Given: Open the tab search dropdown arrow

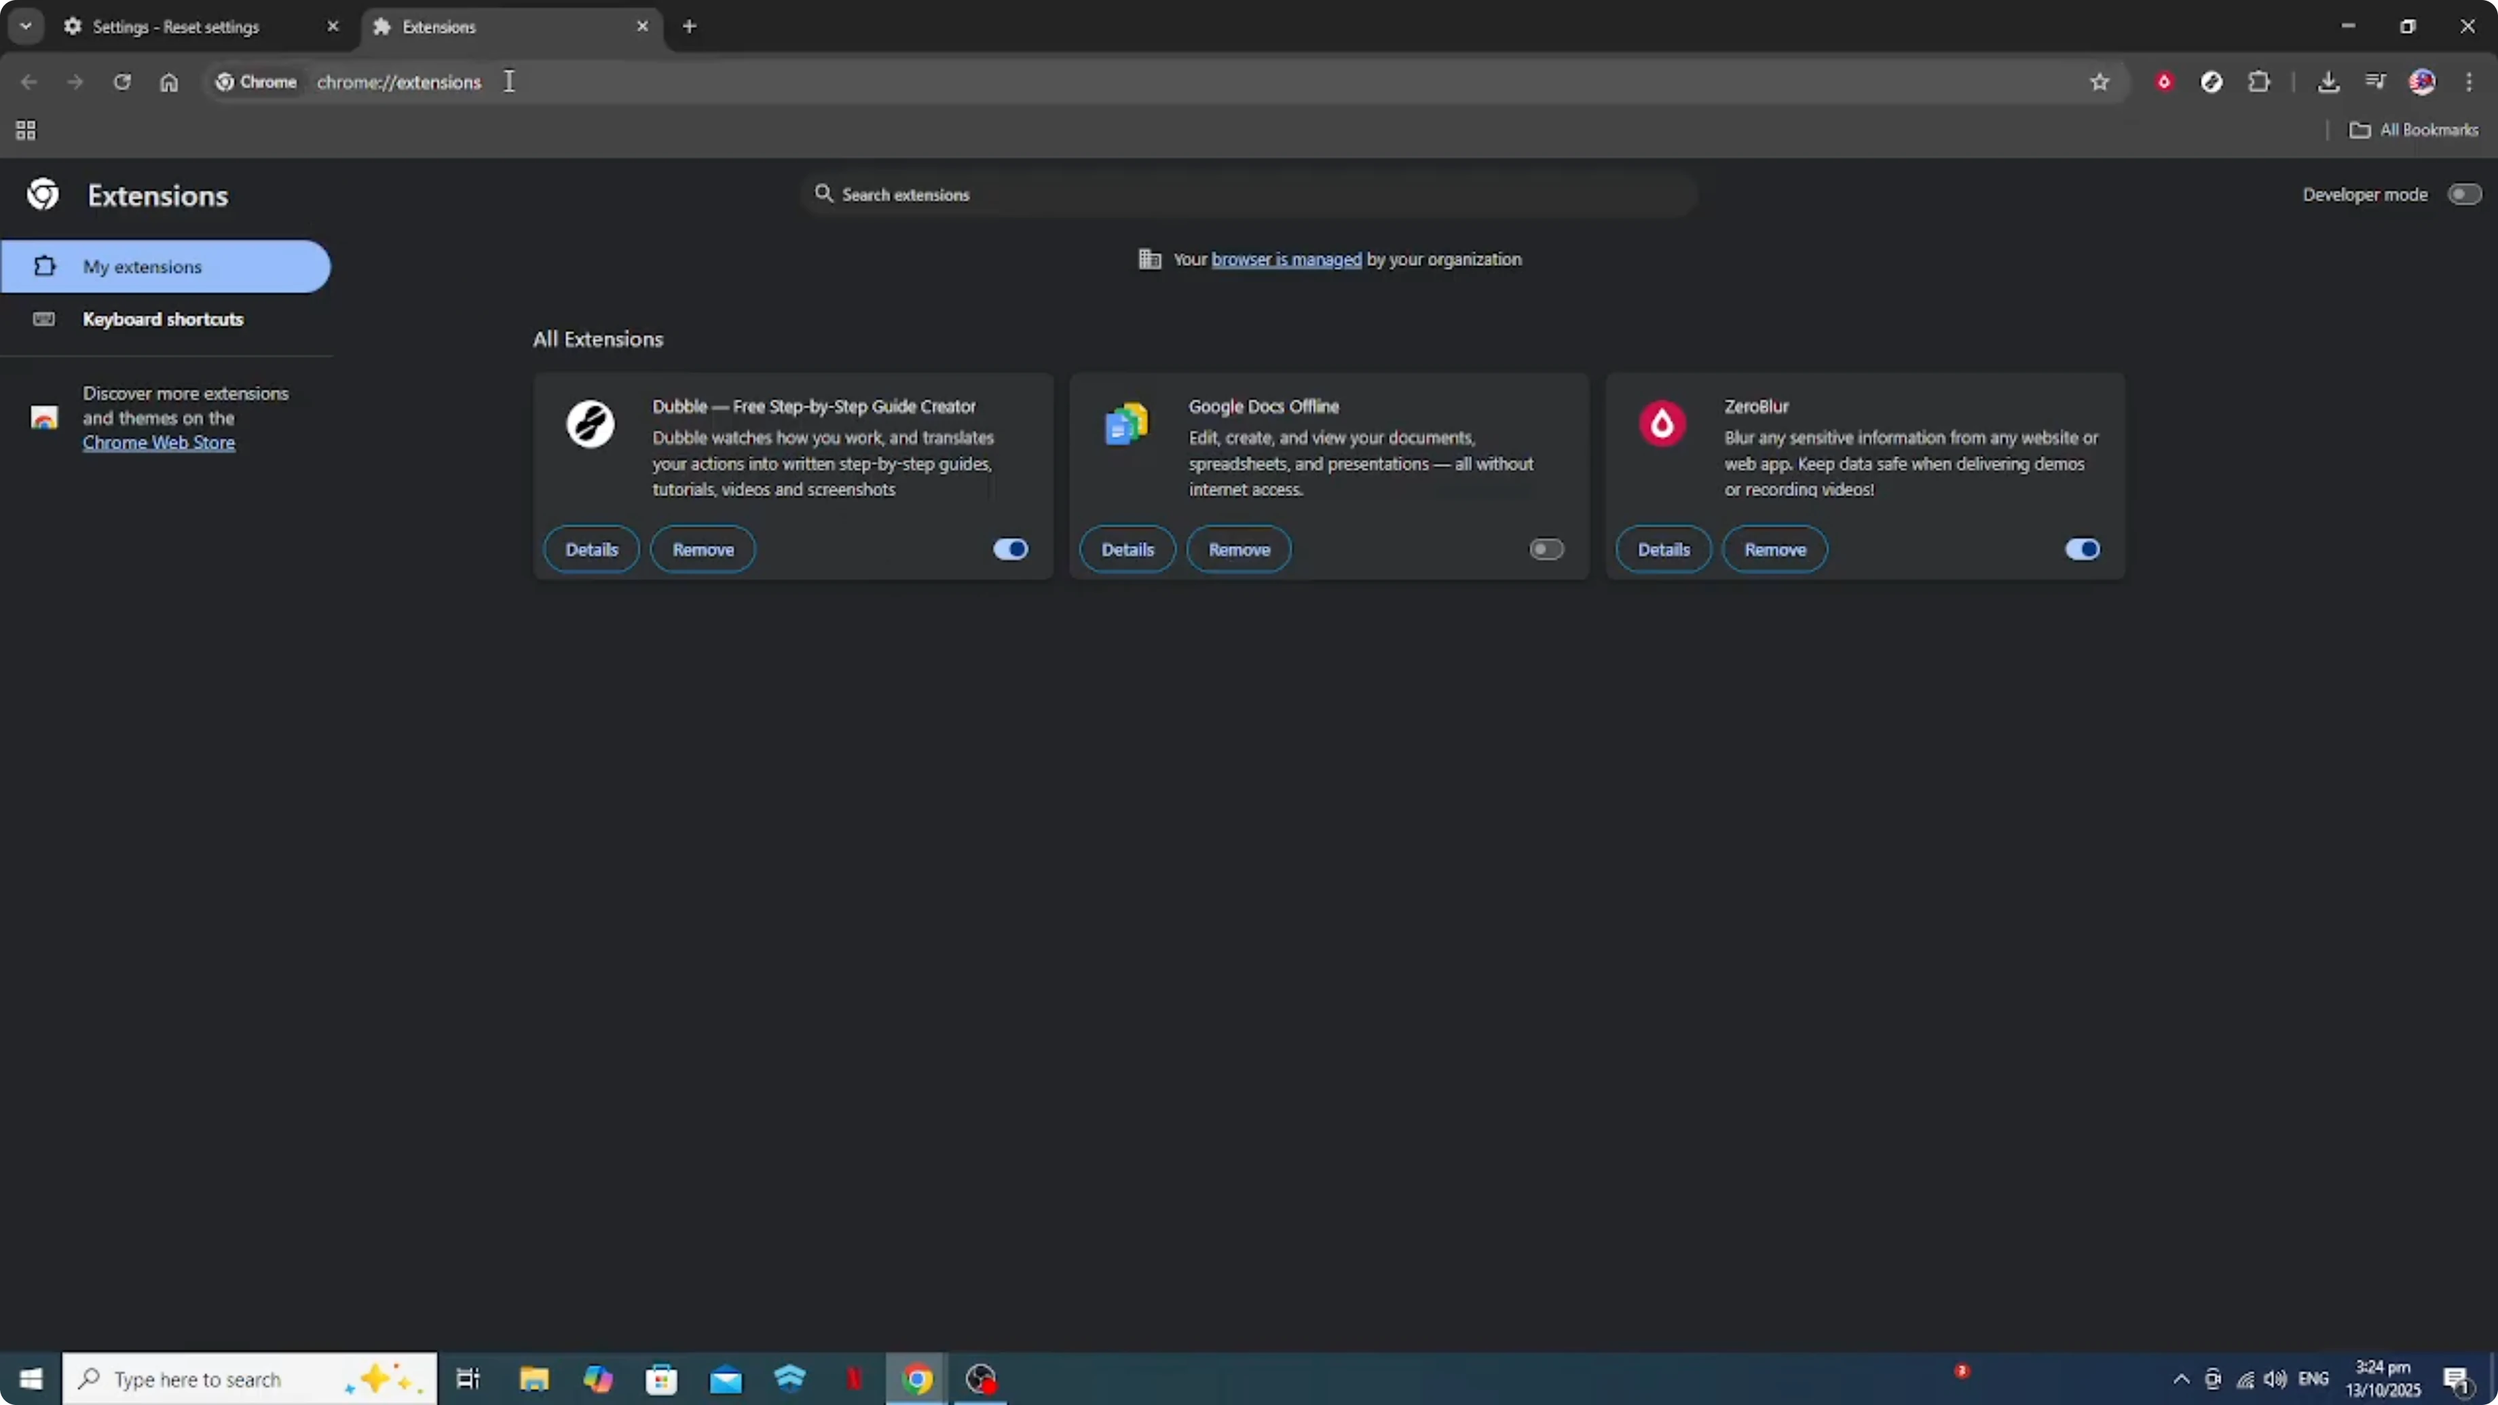Looking at the screenshot, I should (x=26, y=26).
